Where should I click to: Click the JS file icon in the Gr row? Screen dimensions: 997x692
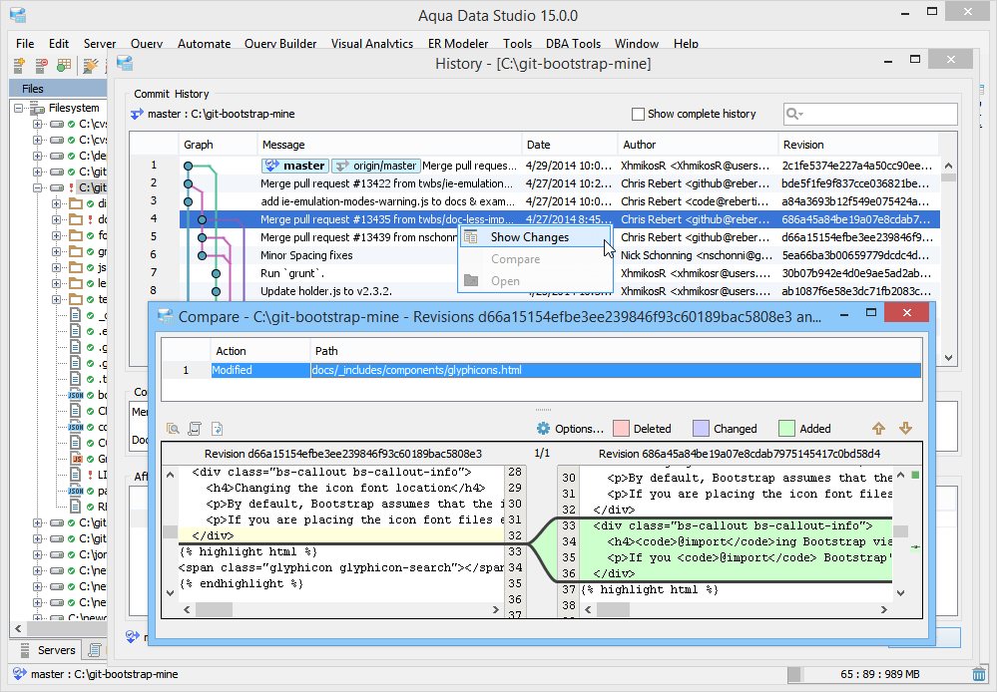(x=76, y=459)
